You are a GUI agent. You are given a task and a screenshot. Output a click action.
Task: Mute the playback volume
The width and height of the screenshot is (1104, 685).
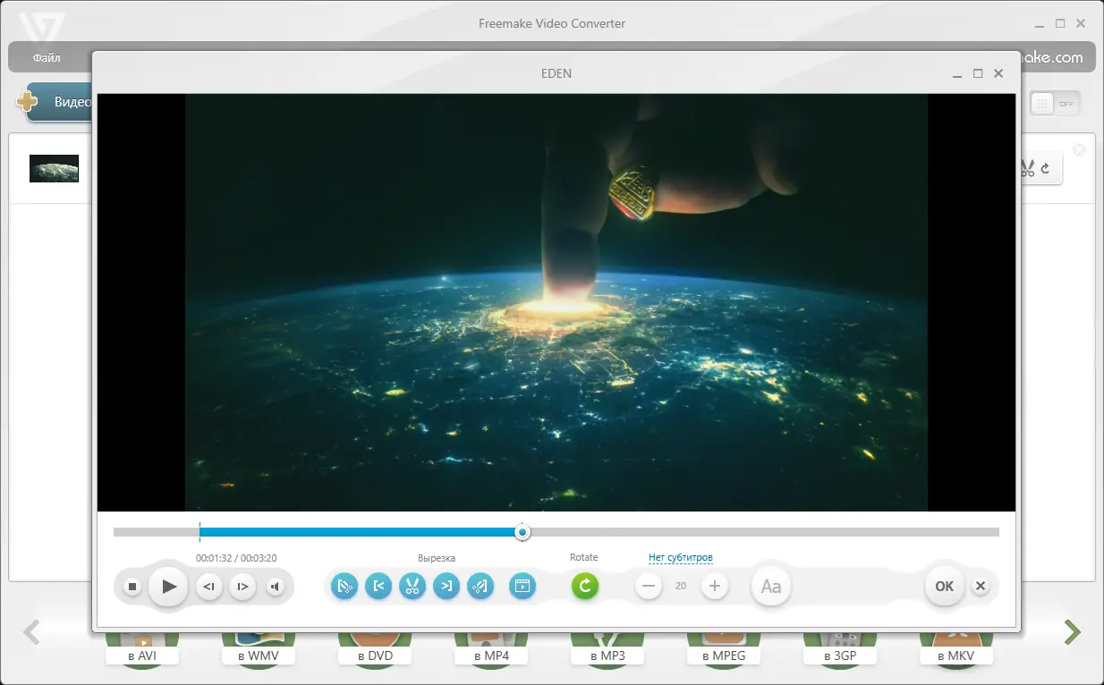click(x=276, y=586)
